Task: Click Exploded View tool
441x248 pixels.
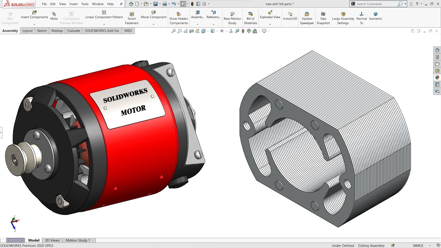Action: point(270,15)
